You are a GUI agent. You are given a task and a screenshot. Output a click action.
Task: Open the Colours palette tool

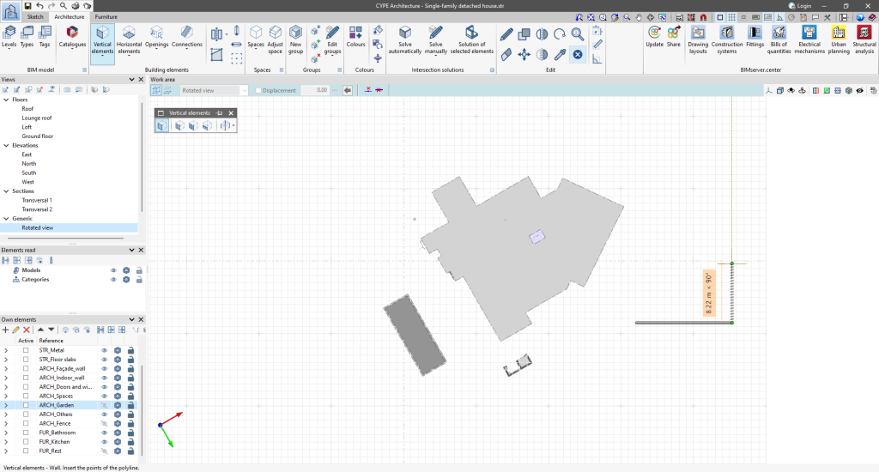tap(355, 37)
